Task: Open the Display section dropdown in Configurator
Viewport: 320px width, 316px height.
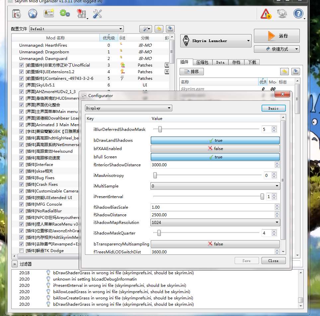Action: (x=128, y=108)
